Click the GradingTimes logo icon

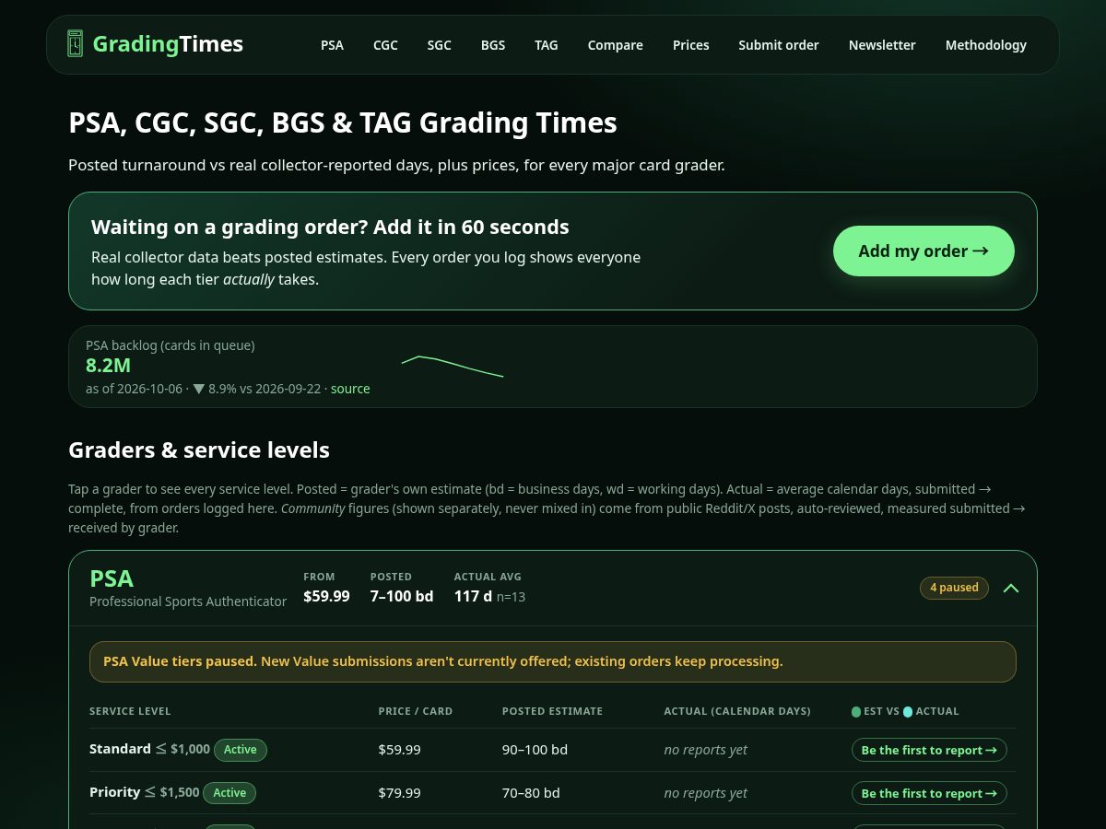pos(75,43)
